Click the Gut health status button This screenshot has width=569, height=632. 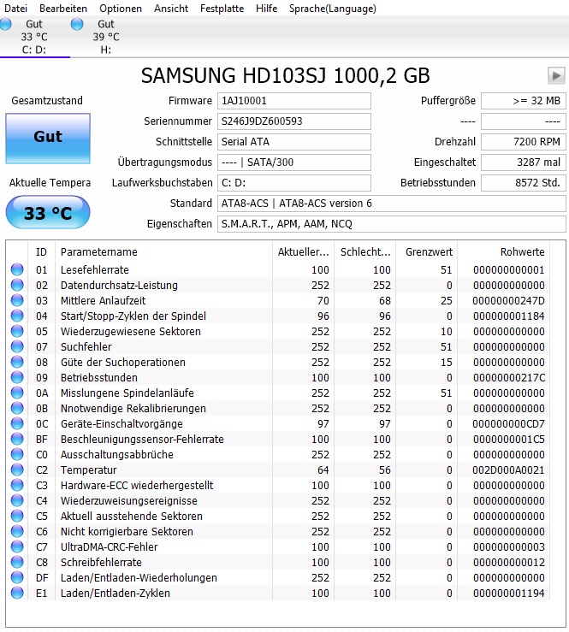(48, 139)
